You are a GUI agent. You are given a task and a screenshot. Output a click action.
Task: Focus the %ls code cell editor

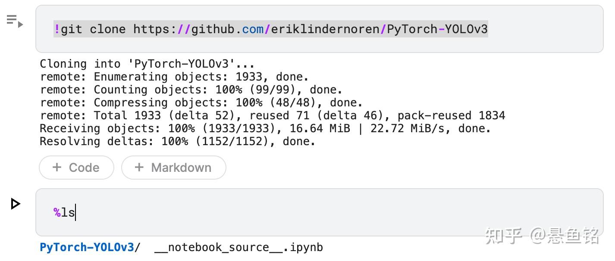[302, 212]
